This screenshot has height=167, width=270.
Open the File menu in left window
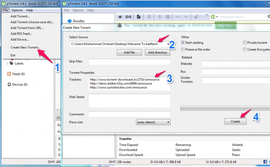click(6, 10)
